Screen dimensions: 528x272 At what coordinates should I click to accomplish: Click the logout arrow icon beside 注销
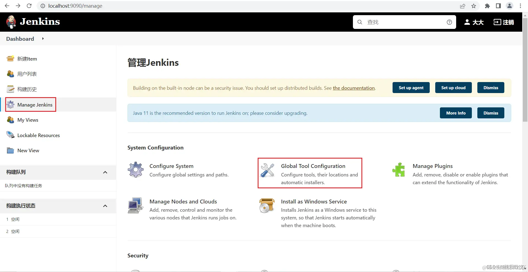497,22
